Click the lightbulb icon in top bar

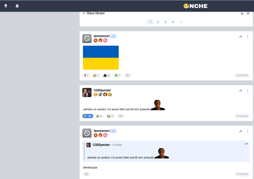click(6, 6)
